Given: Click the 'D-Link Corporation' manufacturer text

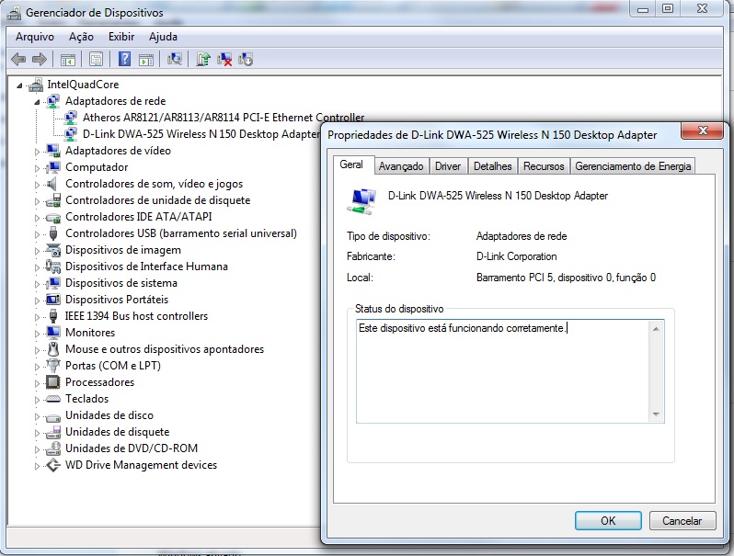Looking at the screenshot, I should (517, 256).
